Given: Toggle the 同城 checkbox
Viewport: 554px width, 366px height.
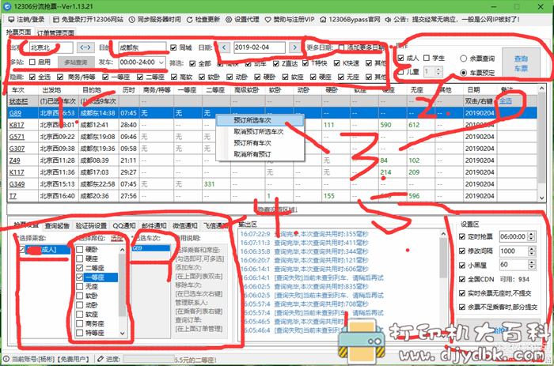Looking at the screenshot, I should coord(173,47).
